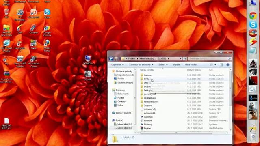The image size is (260, 146).
Task: Open Zahrnout do knihovny dropdown
Action: pyautogui.click(x=141, y=65)
